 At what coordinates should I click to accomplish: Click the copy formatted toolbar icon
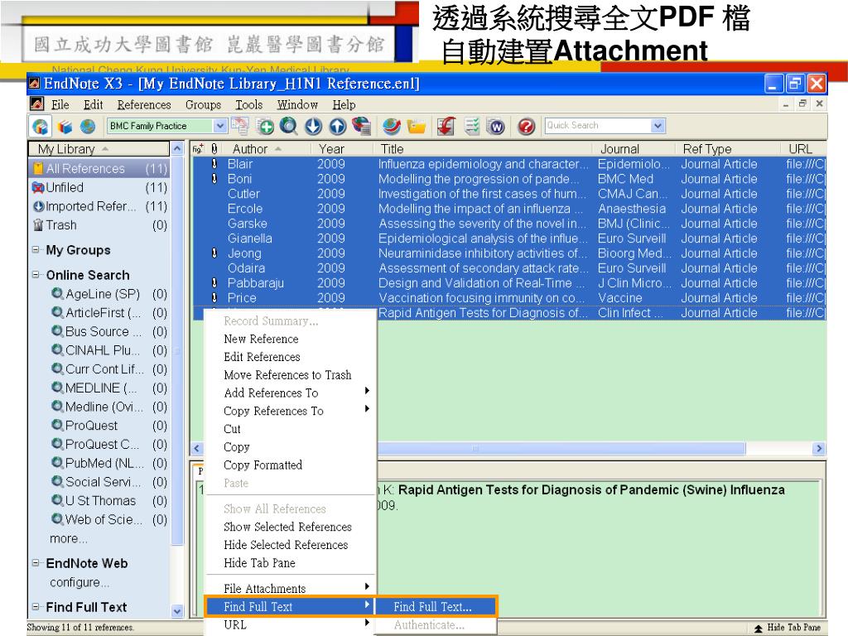tap(240, 126)
